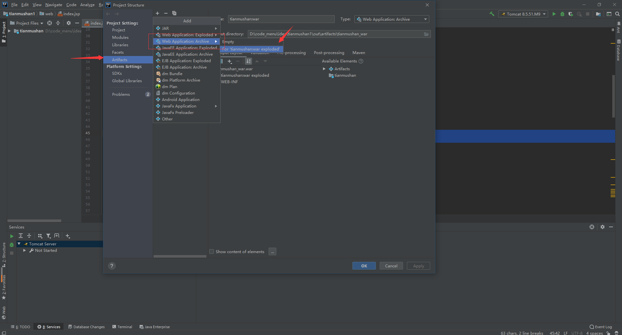The image size is (622, 335).
Task: Open Event Log in status bar
Action: click(x=601, y=327)
